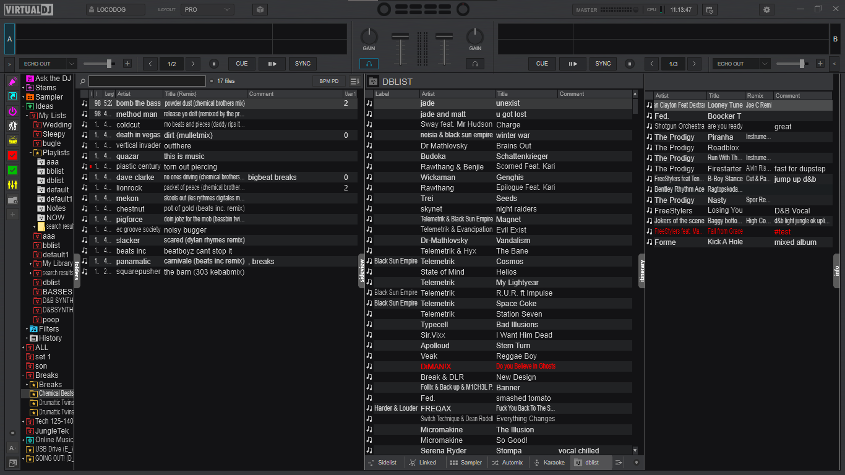Image resolution: width=845 pixels, height=475 pixels.
Task: Click the browser search input field
Action: (x=147, y=81)
